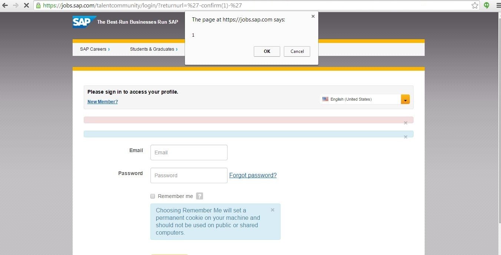The width and height of the screenshot is (501, 255).
Task: Click the browser forward arrow
Action: tap(16, 6)
